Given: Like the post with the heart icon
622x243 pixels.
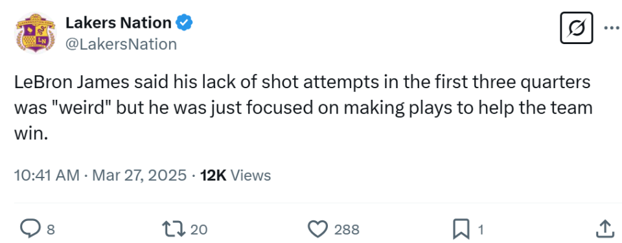Looking at the screenshot, I should tap(319, 229).
